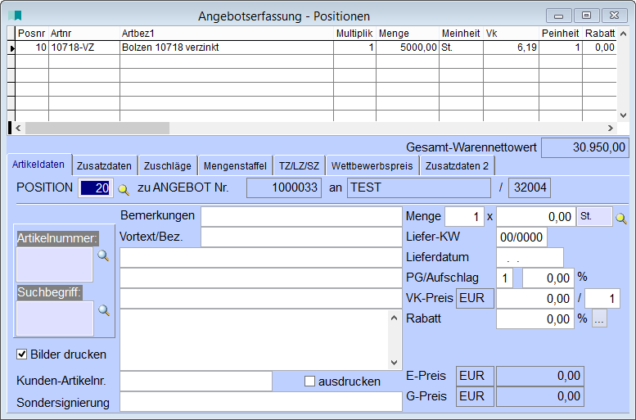The height and width of the screenshot is (420, 636).
Task: Click the ellipsis button next to Rabatt
Action: pyautogui.click(x=599, y=318)
